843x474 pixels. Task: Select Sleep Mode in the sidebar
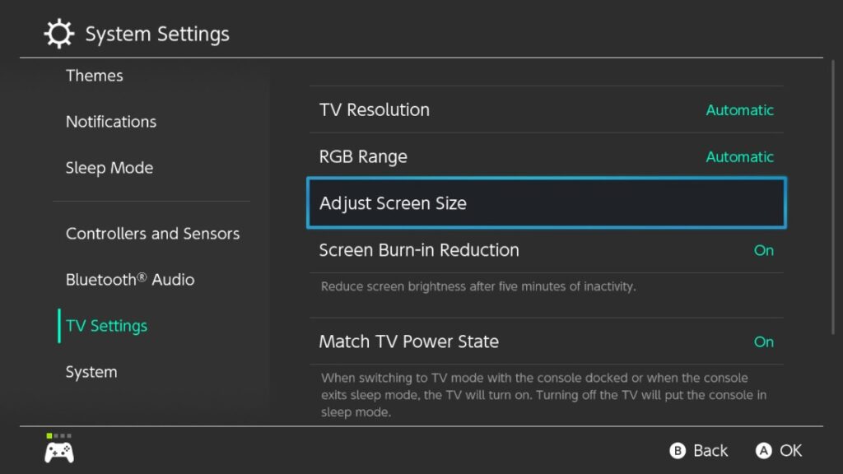pos(109,168)
